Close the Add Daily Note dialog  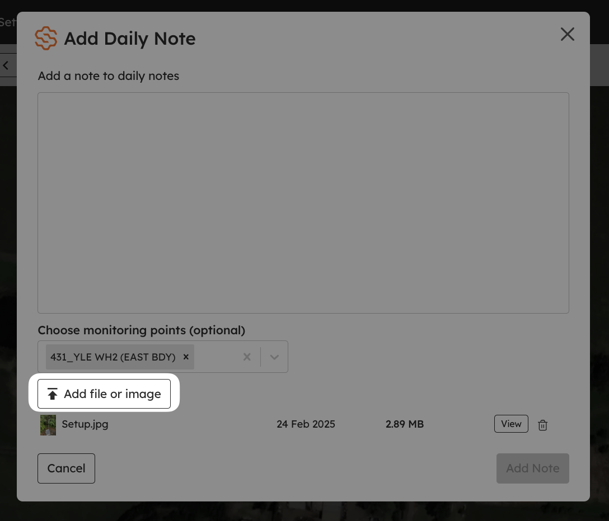coord(568,34)
